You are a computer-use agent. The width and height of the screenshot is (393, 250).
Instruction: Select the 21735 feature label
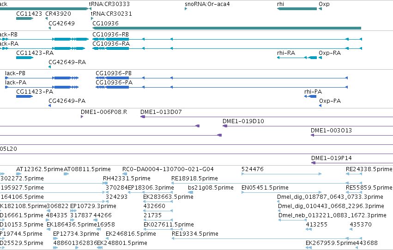pyautogui.click(x=152, y=215)
